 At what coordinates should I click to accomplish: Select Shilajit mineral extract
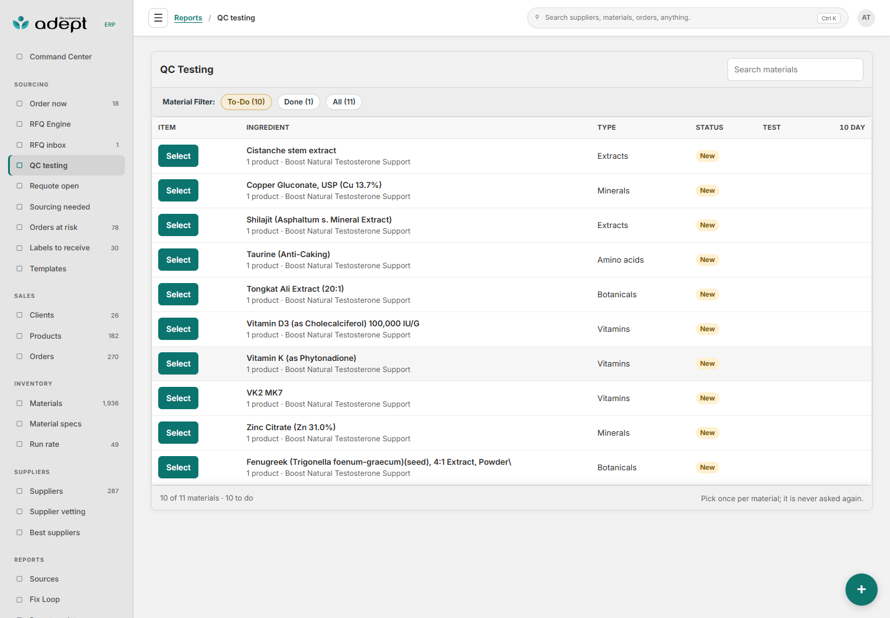[178, 226]
